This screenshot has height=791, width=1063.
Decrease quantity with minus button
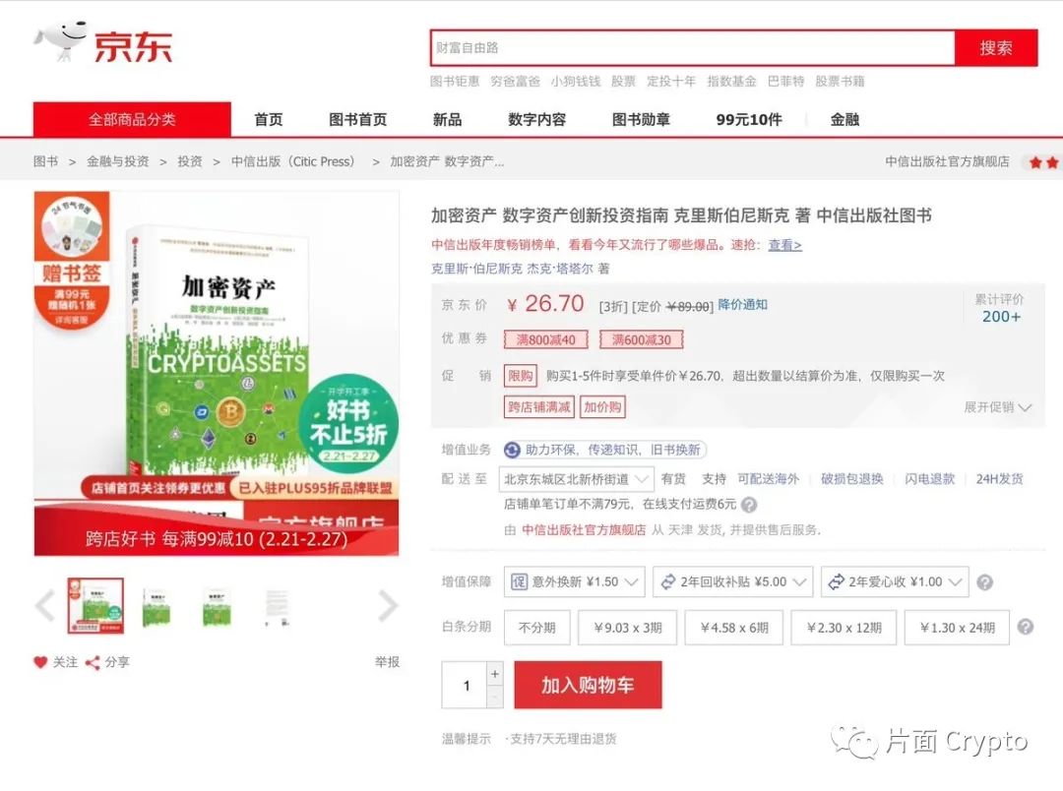(495, 697)
